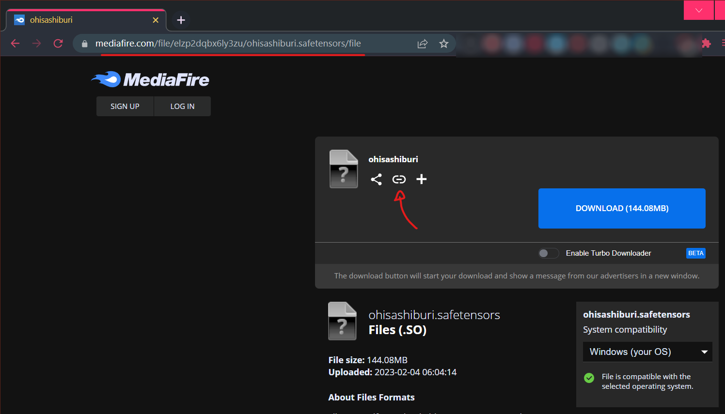Click the padlock site info icon
The width and height of the screenshot is (725, 414).
(85, 44)
